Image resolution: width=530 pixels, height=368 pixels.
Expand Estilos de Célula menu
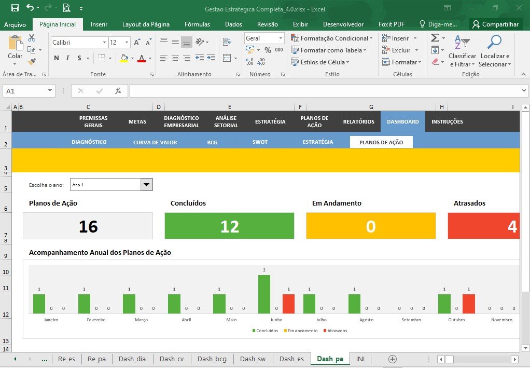coord(320,62)
